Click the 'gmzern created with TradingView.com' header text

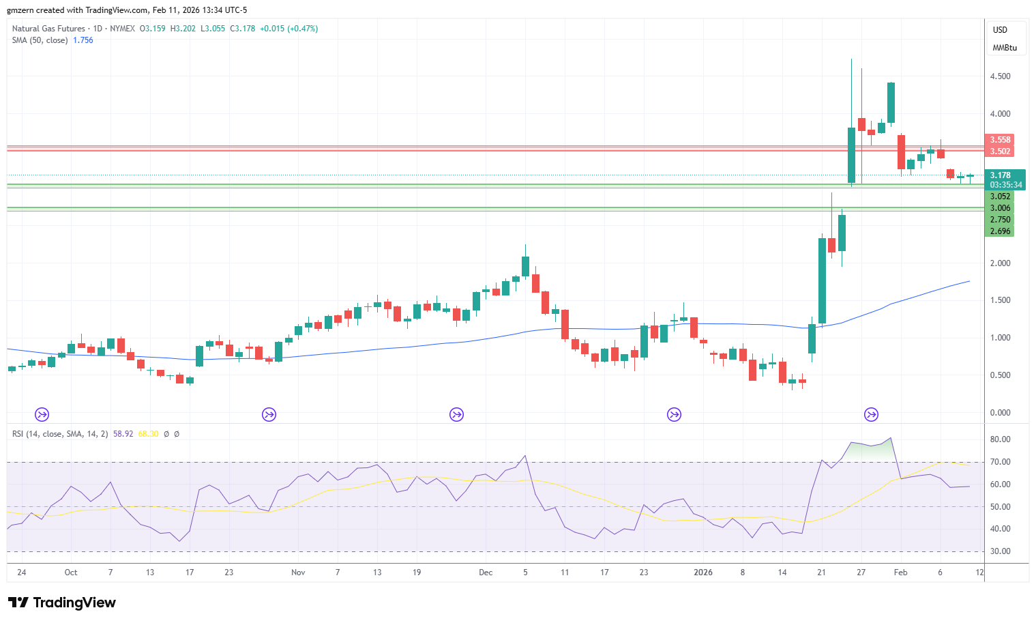coord(78,10)
